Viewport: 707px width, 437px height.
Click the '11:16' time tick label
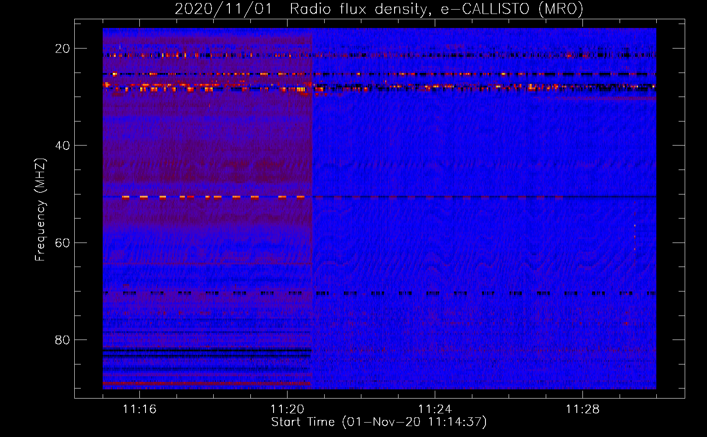coord(139,409)
